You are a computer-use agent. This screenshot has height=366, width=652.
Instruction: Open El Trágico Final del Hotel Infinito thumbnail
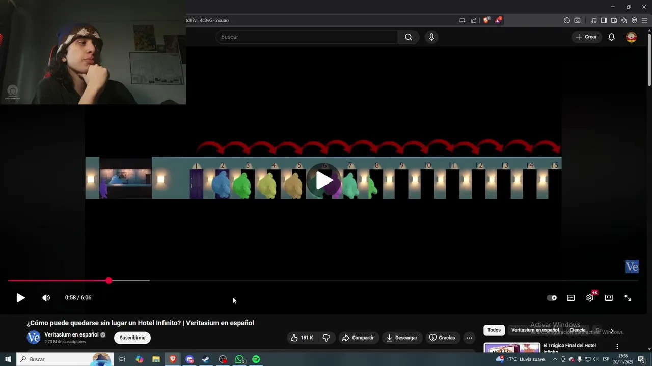pyautogui.click(x=511, y=348)
